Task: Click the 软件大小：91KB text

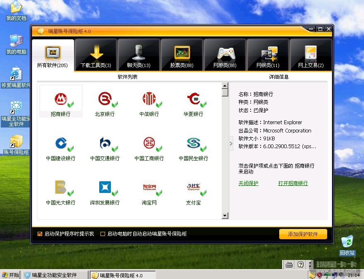Action: [x=257, y=138]
